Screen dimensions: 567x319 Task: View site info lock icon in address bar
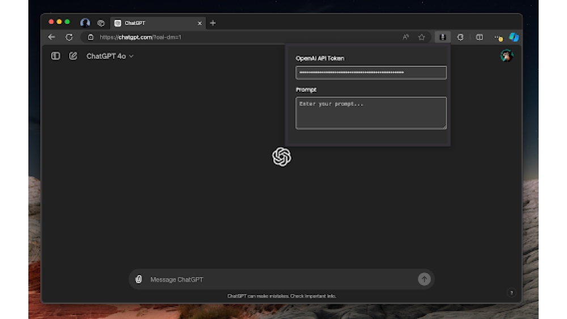click(x=90, y=37)
